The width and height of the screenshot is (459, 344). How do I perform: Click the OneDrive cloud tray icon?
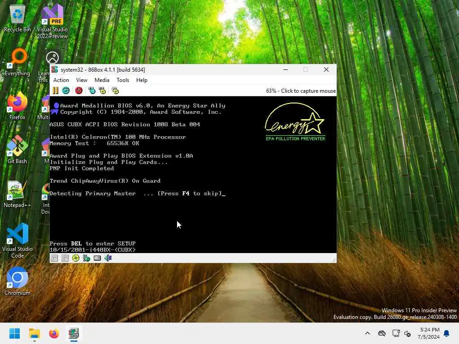coord(382,333)
